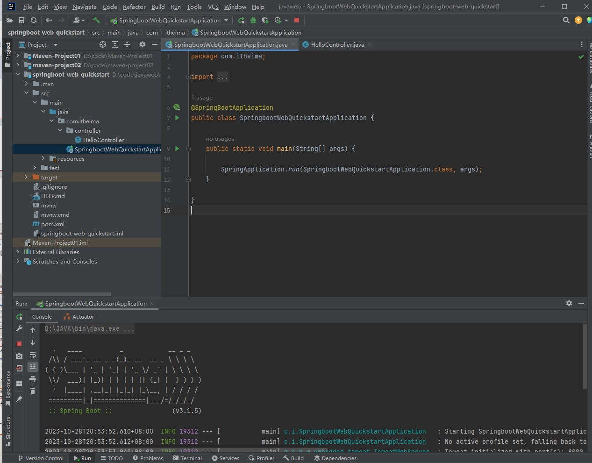Rerun application from main toolbar
The width and height of the screenshot is (592, 463).
tap(241, 20)
